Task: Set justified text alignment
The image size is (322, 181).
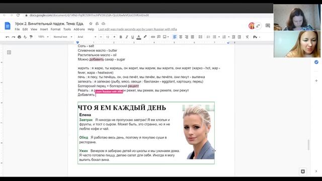Action: [x=192, y=37]
